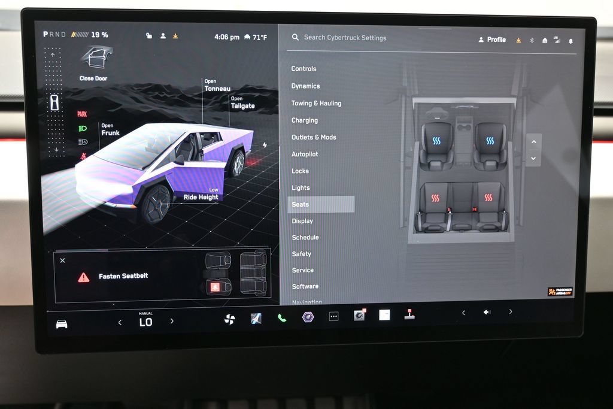This screenshot has width=613, height=409.
Task: Open Bluetooth settings icon
Action: (x=532, y=40)
